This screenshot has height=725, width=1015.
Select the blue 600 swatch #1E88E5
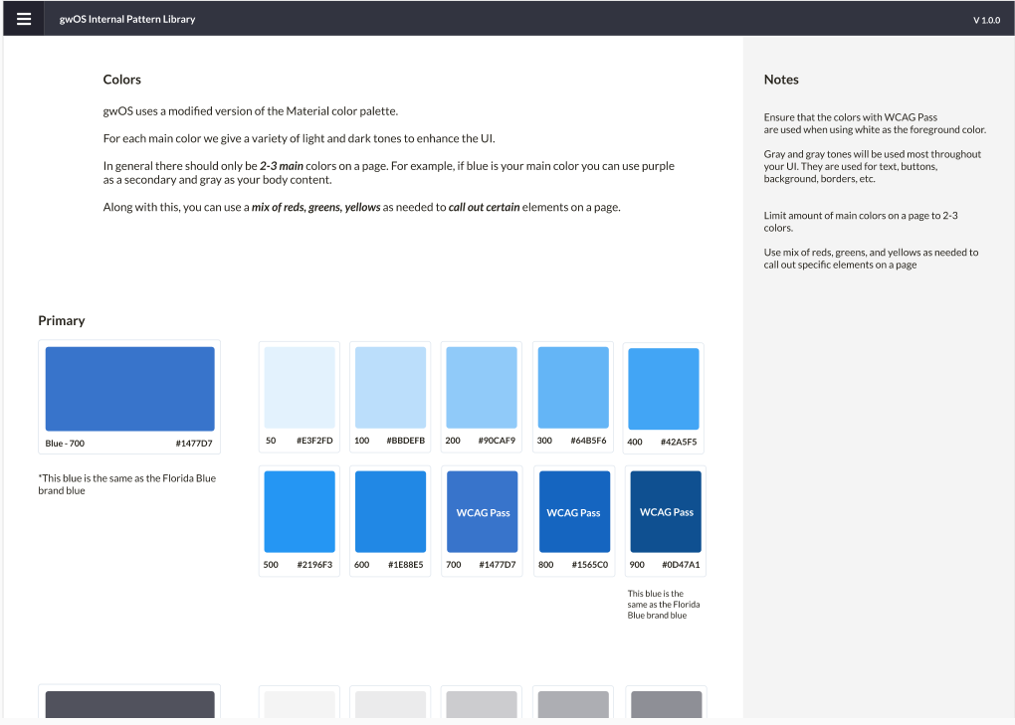(x=390, y=511)
